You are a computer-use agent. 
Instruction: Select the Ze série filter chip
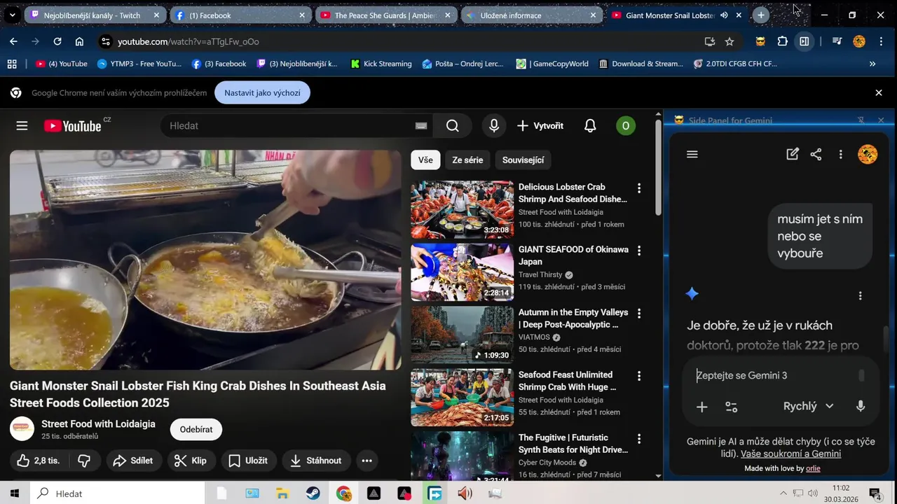point(467,160)
